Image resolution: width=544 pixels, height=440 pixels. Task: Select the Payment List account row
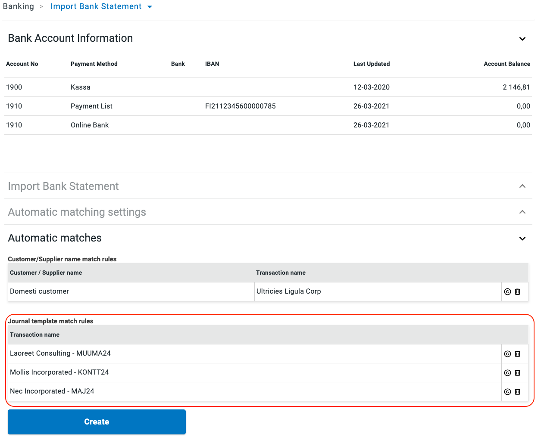[x=91, y=106]
